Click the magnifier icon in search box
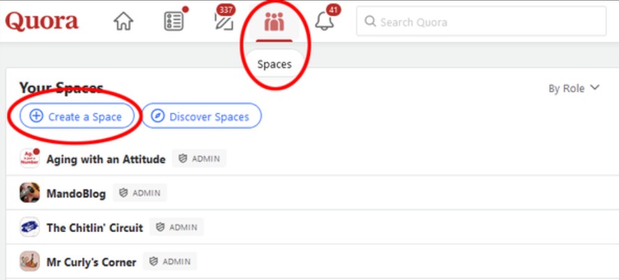619x280 pixels. pyautogui.click(x=370, y=22)
